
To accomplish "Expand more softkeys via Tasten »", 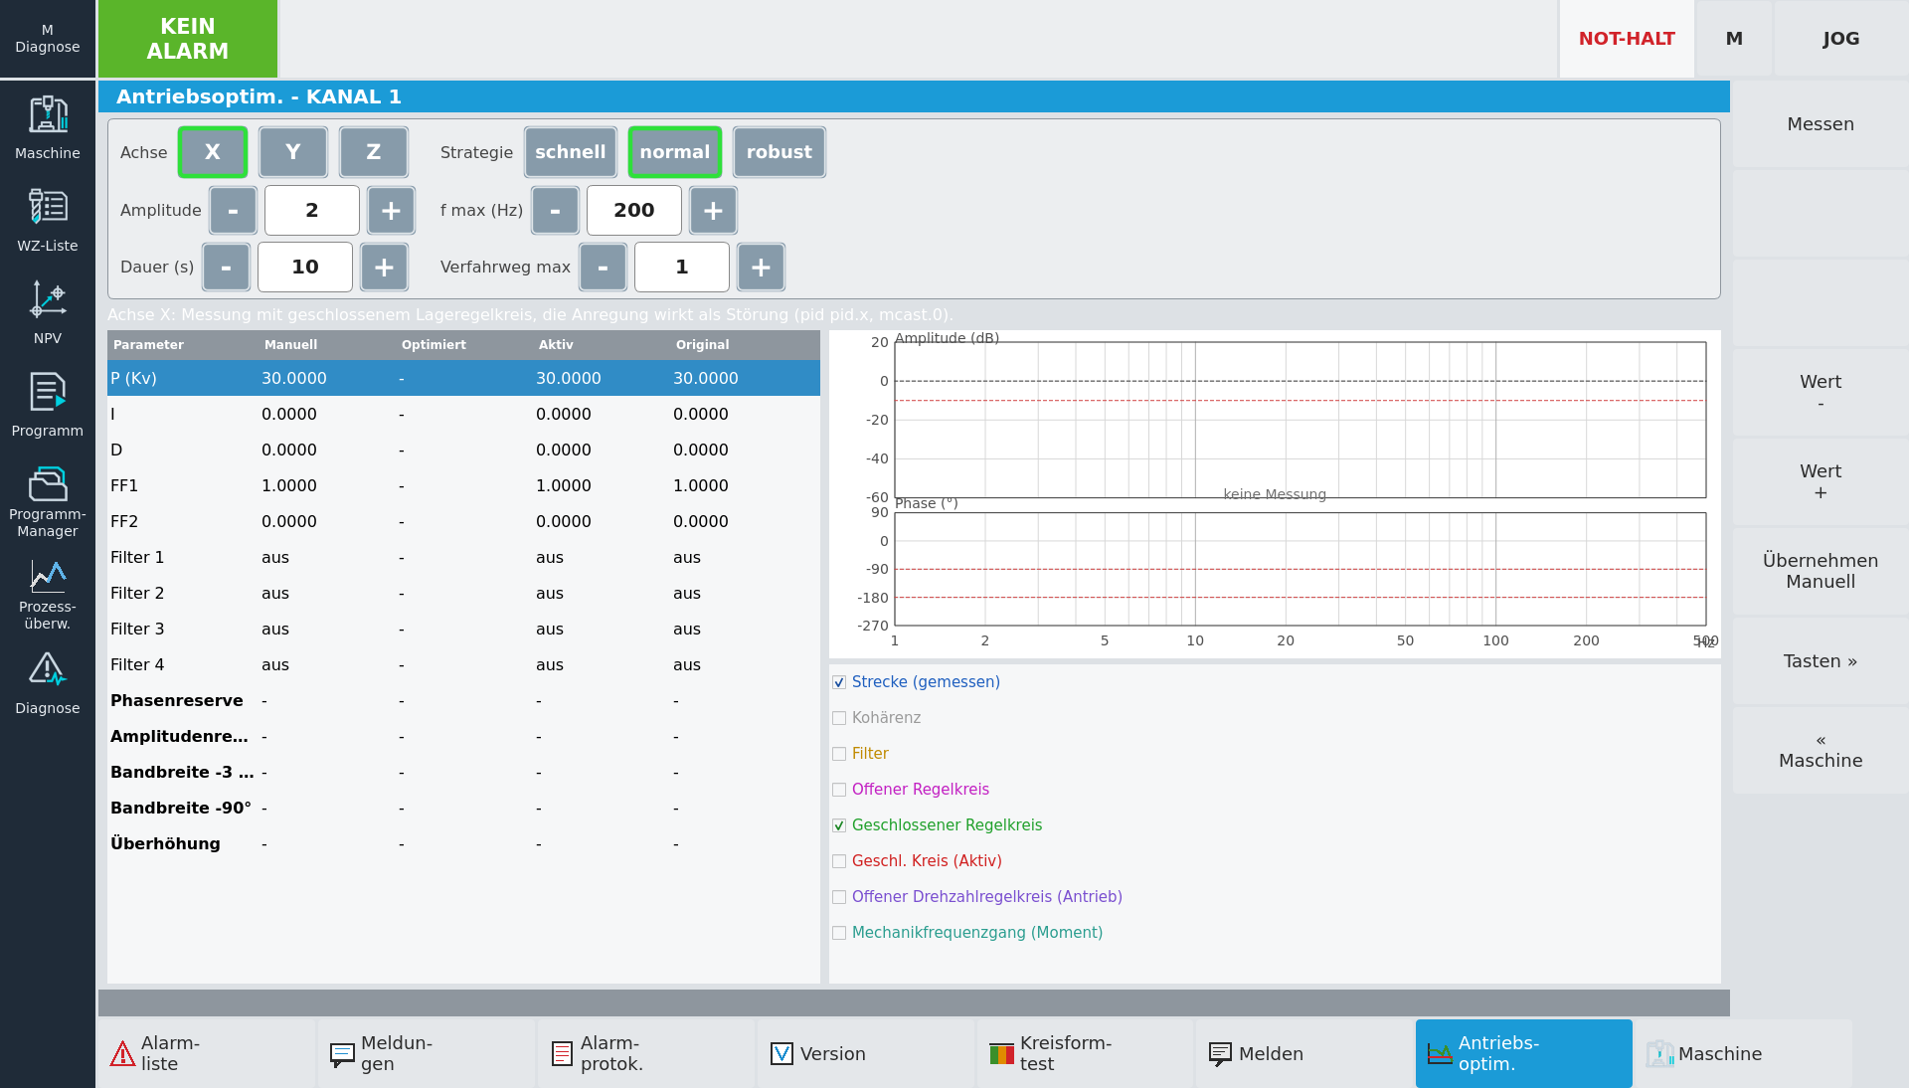I will [1820, 661].
